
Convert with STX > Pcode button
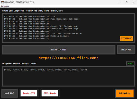coord(50,93)
